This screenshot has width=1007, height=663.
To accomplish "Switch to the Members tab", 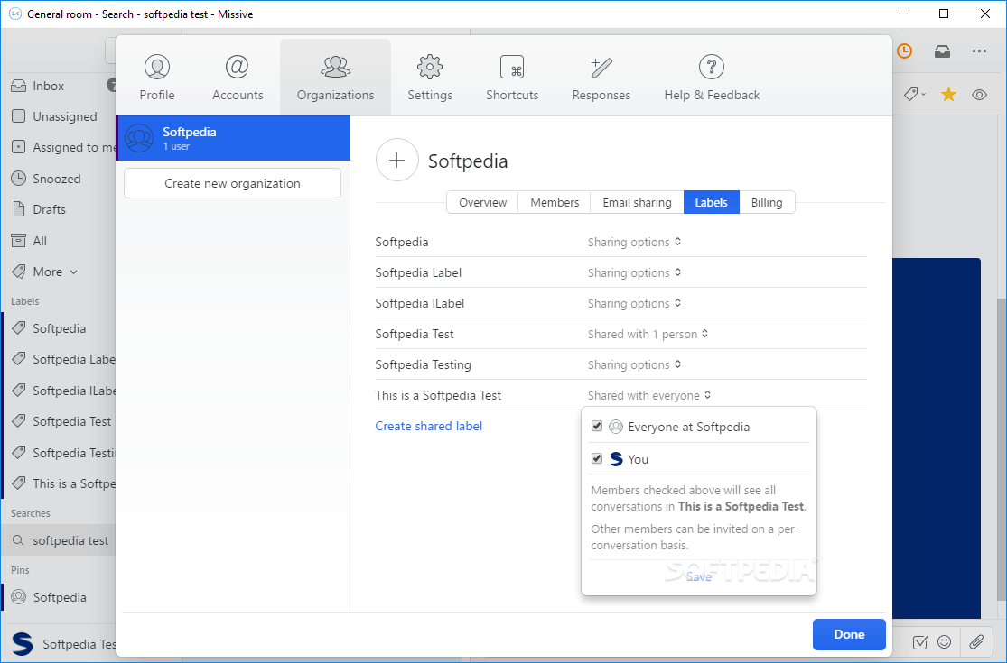I will coord(555,202).
